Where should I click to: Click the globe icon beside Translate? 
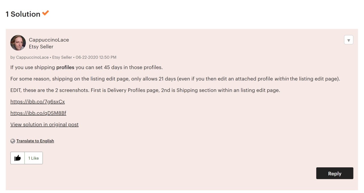pos(13,141)
